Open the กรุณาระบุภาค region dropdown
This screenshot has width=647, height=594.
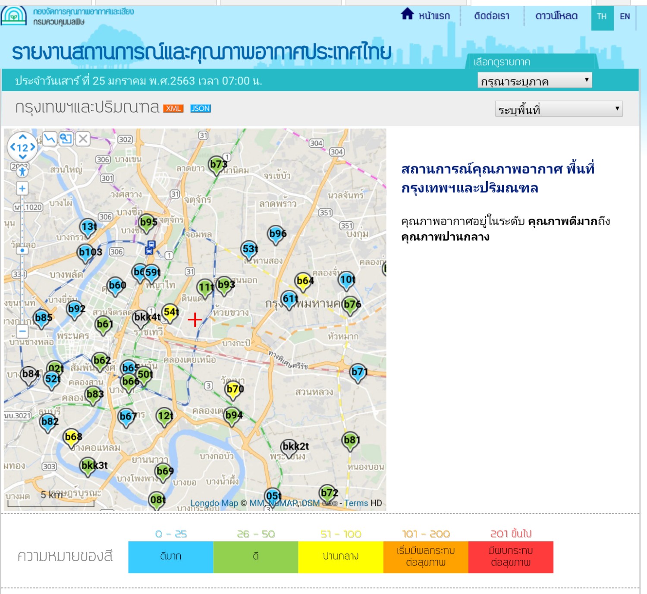tap(534, 80)
